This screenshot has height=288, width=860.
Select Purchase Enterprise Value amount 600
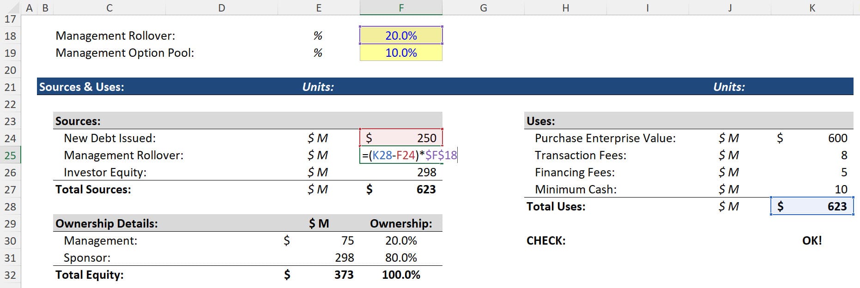pyautogui.click(x=812, y=138)
